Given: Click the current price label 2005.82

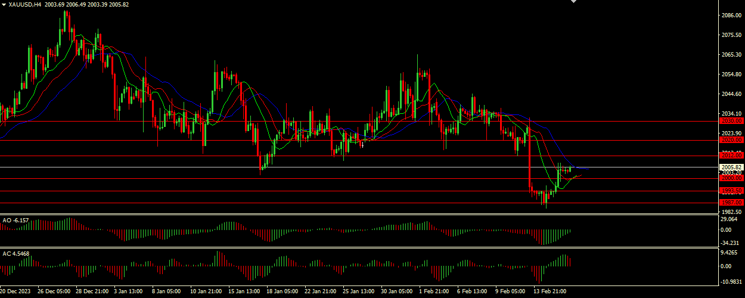Looking at the screenshot, I should point(731,167).
